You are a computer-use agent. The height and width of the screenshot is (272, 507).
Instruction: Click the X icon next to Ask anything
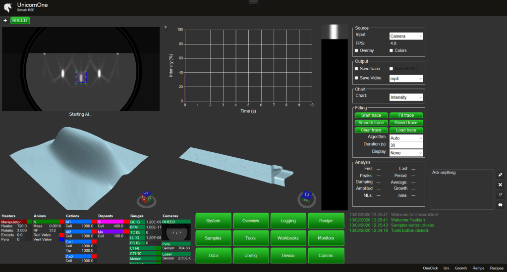(x=500, y=185)
